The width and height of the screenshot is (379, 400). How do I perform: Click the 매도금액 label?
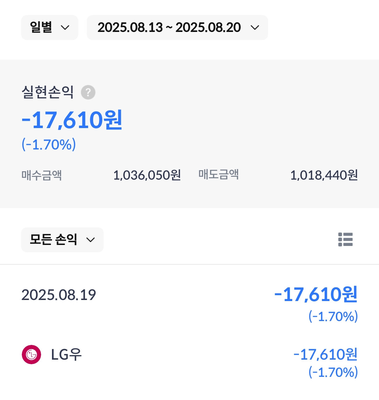(218, 174)
